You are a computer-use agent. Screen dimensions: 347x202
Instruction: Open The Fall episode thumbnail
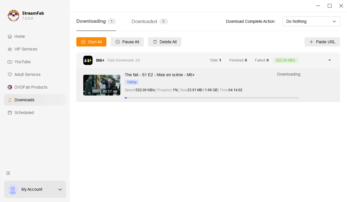[x=101, y=85]
